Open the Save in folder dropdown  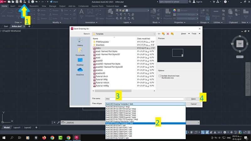point(154,34)
